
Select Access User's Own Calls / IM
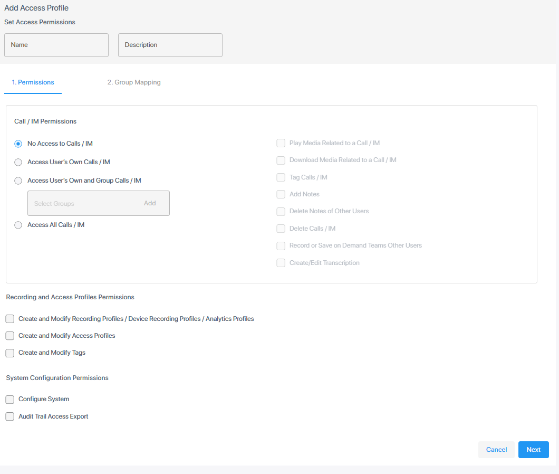pos(18,162)
